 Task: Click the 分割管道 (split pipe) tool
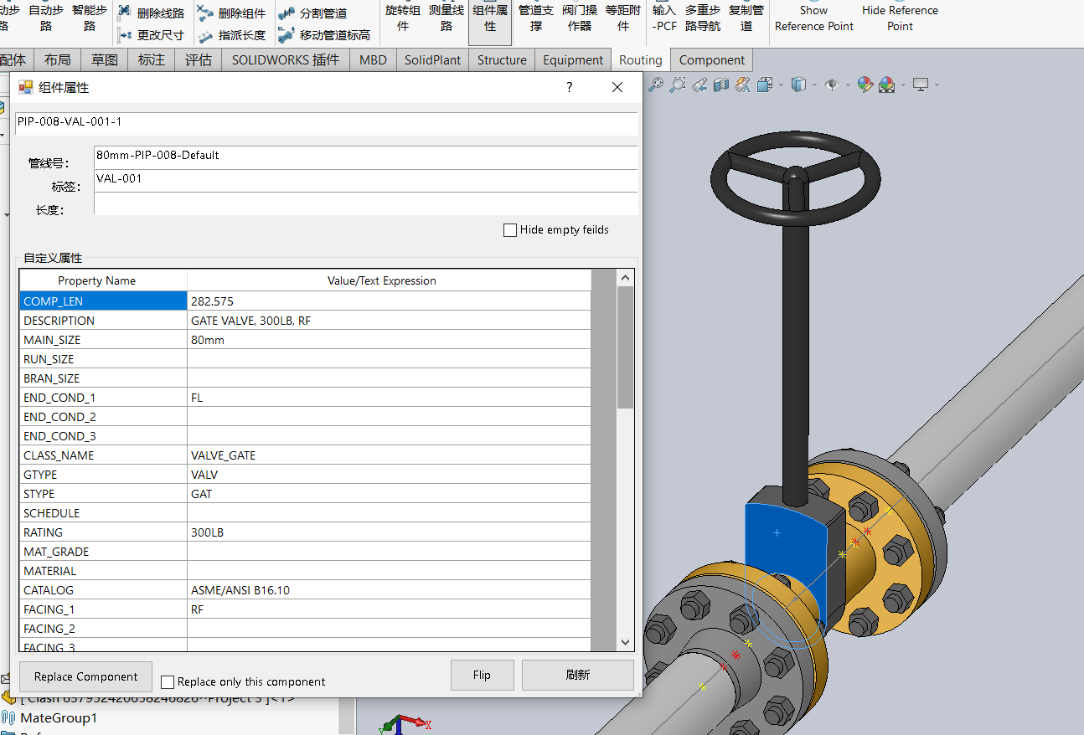[312, 13]
